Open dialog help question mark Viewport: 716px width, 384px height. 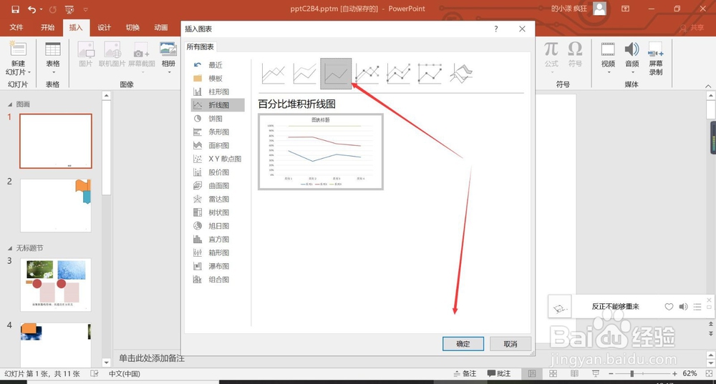pyautogui.click(x=496, y=29)
